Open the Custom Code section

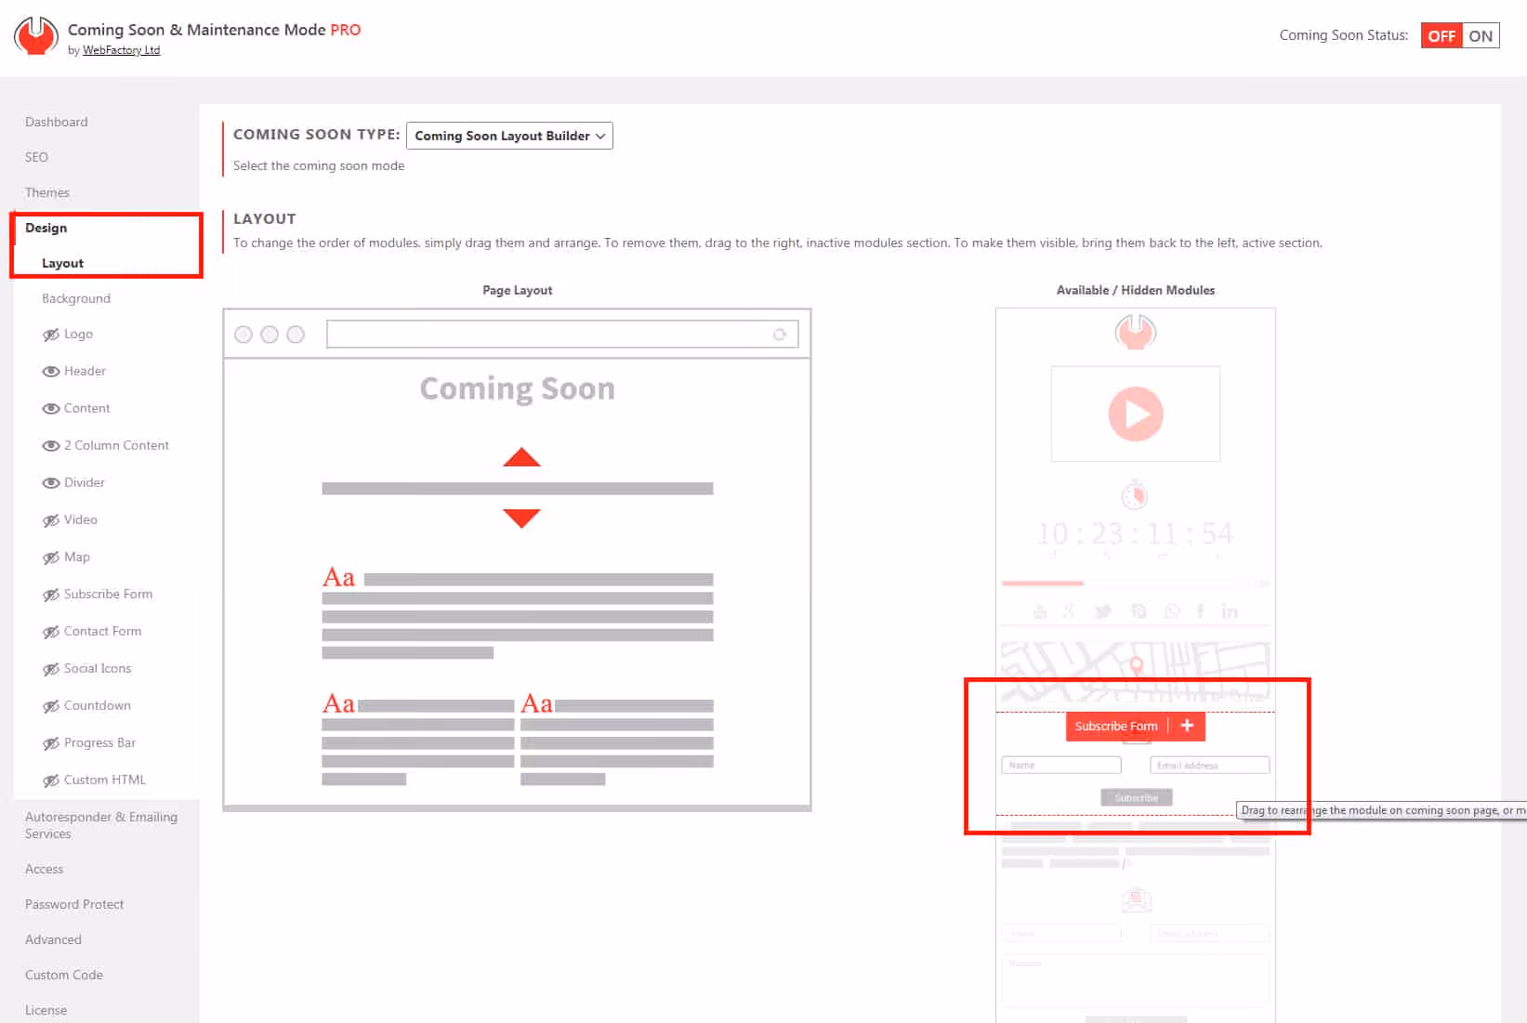(x=64, y=975)
